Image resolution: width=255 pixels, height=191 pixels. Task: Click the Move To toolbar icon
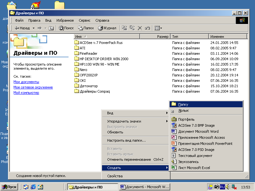point(125,28)
